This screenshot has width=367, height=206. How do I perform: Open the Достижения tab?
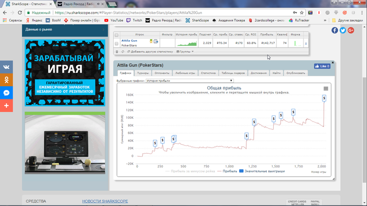click(x=258, y=73)
